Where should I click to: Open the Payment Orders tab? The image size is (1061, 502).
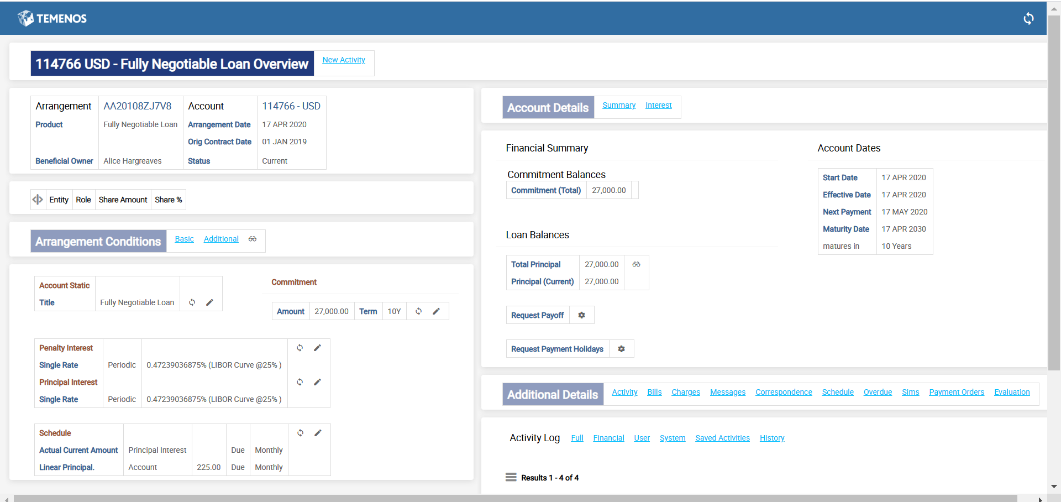point(956,392)
